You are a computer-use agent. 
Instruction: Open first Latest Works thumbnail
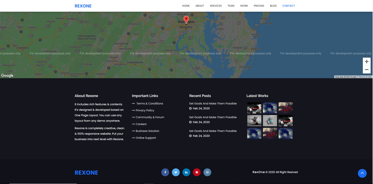tap(254, 108)
